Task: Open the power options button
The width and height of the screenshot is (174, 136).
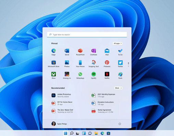Action: pyautogui.click(x=120, y=124)
